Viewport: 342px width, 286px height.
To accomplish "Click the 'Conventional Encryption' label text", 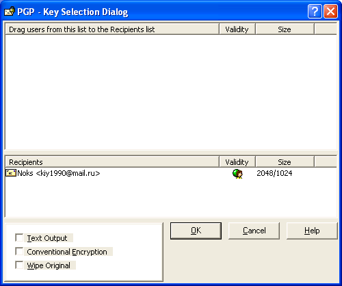I will pyautogui.click(x=67, y=252).
